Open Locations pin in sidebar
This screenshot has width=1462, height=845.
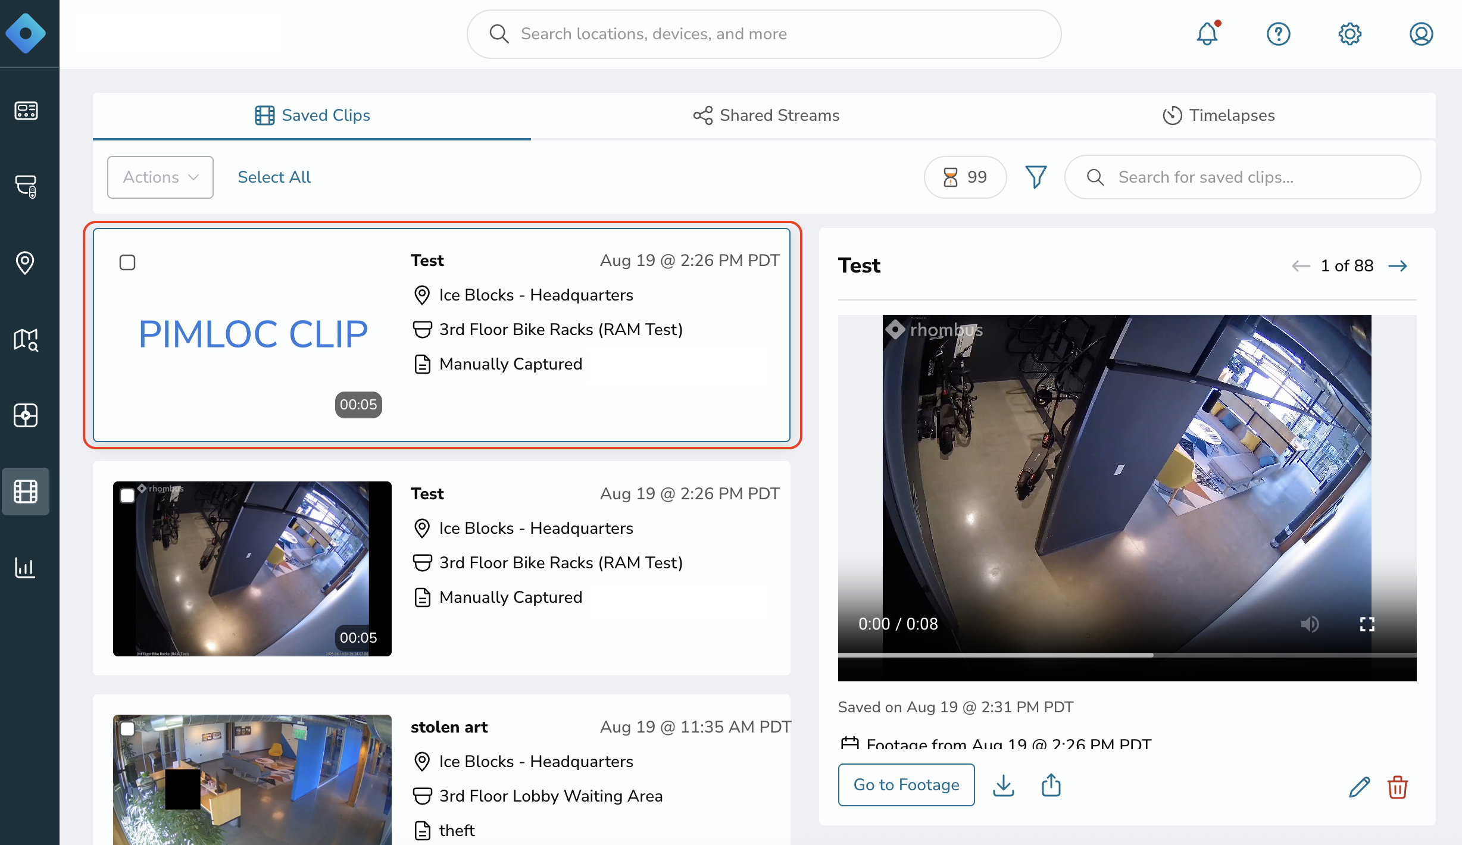(x=25, y=263)
